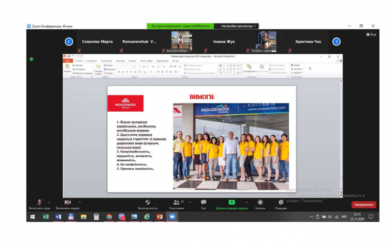Switch to Вставлення ribbon tab

pos(92,61)
